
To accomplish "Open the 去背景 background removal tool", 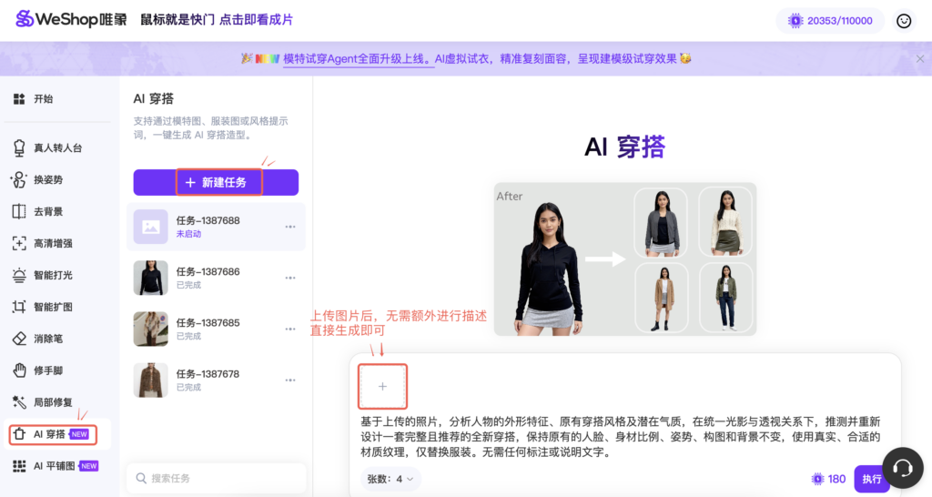I will click(x=47, y=211).
